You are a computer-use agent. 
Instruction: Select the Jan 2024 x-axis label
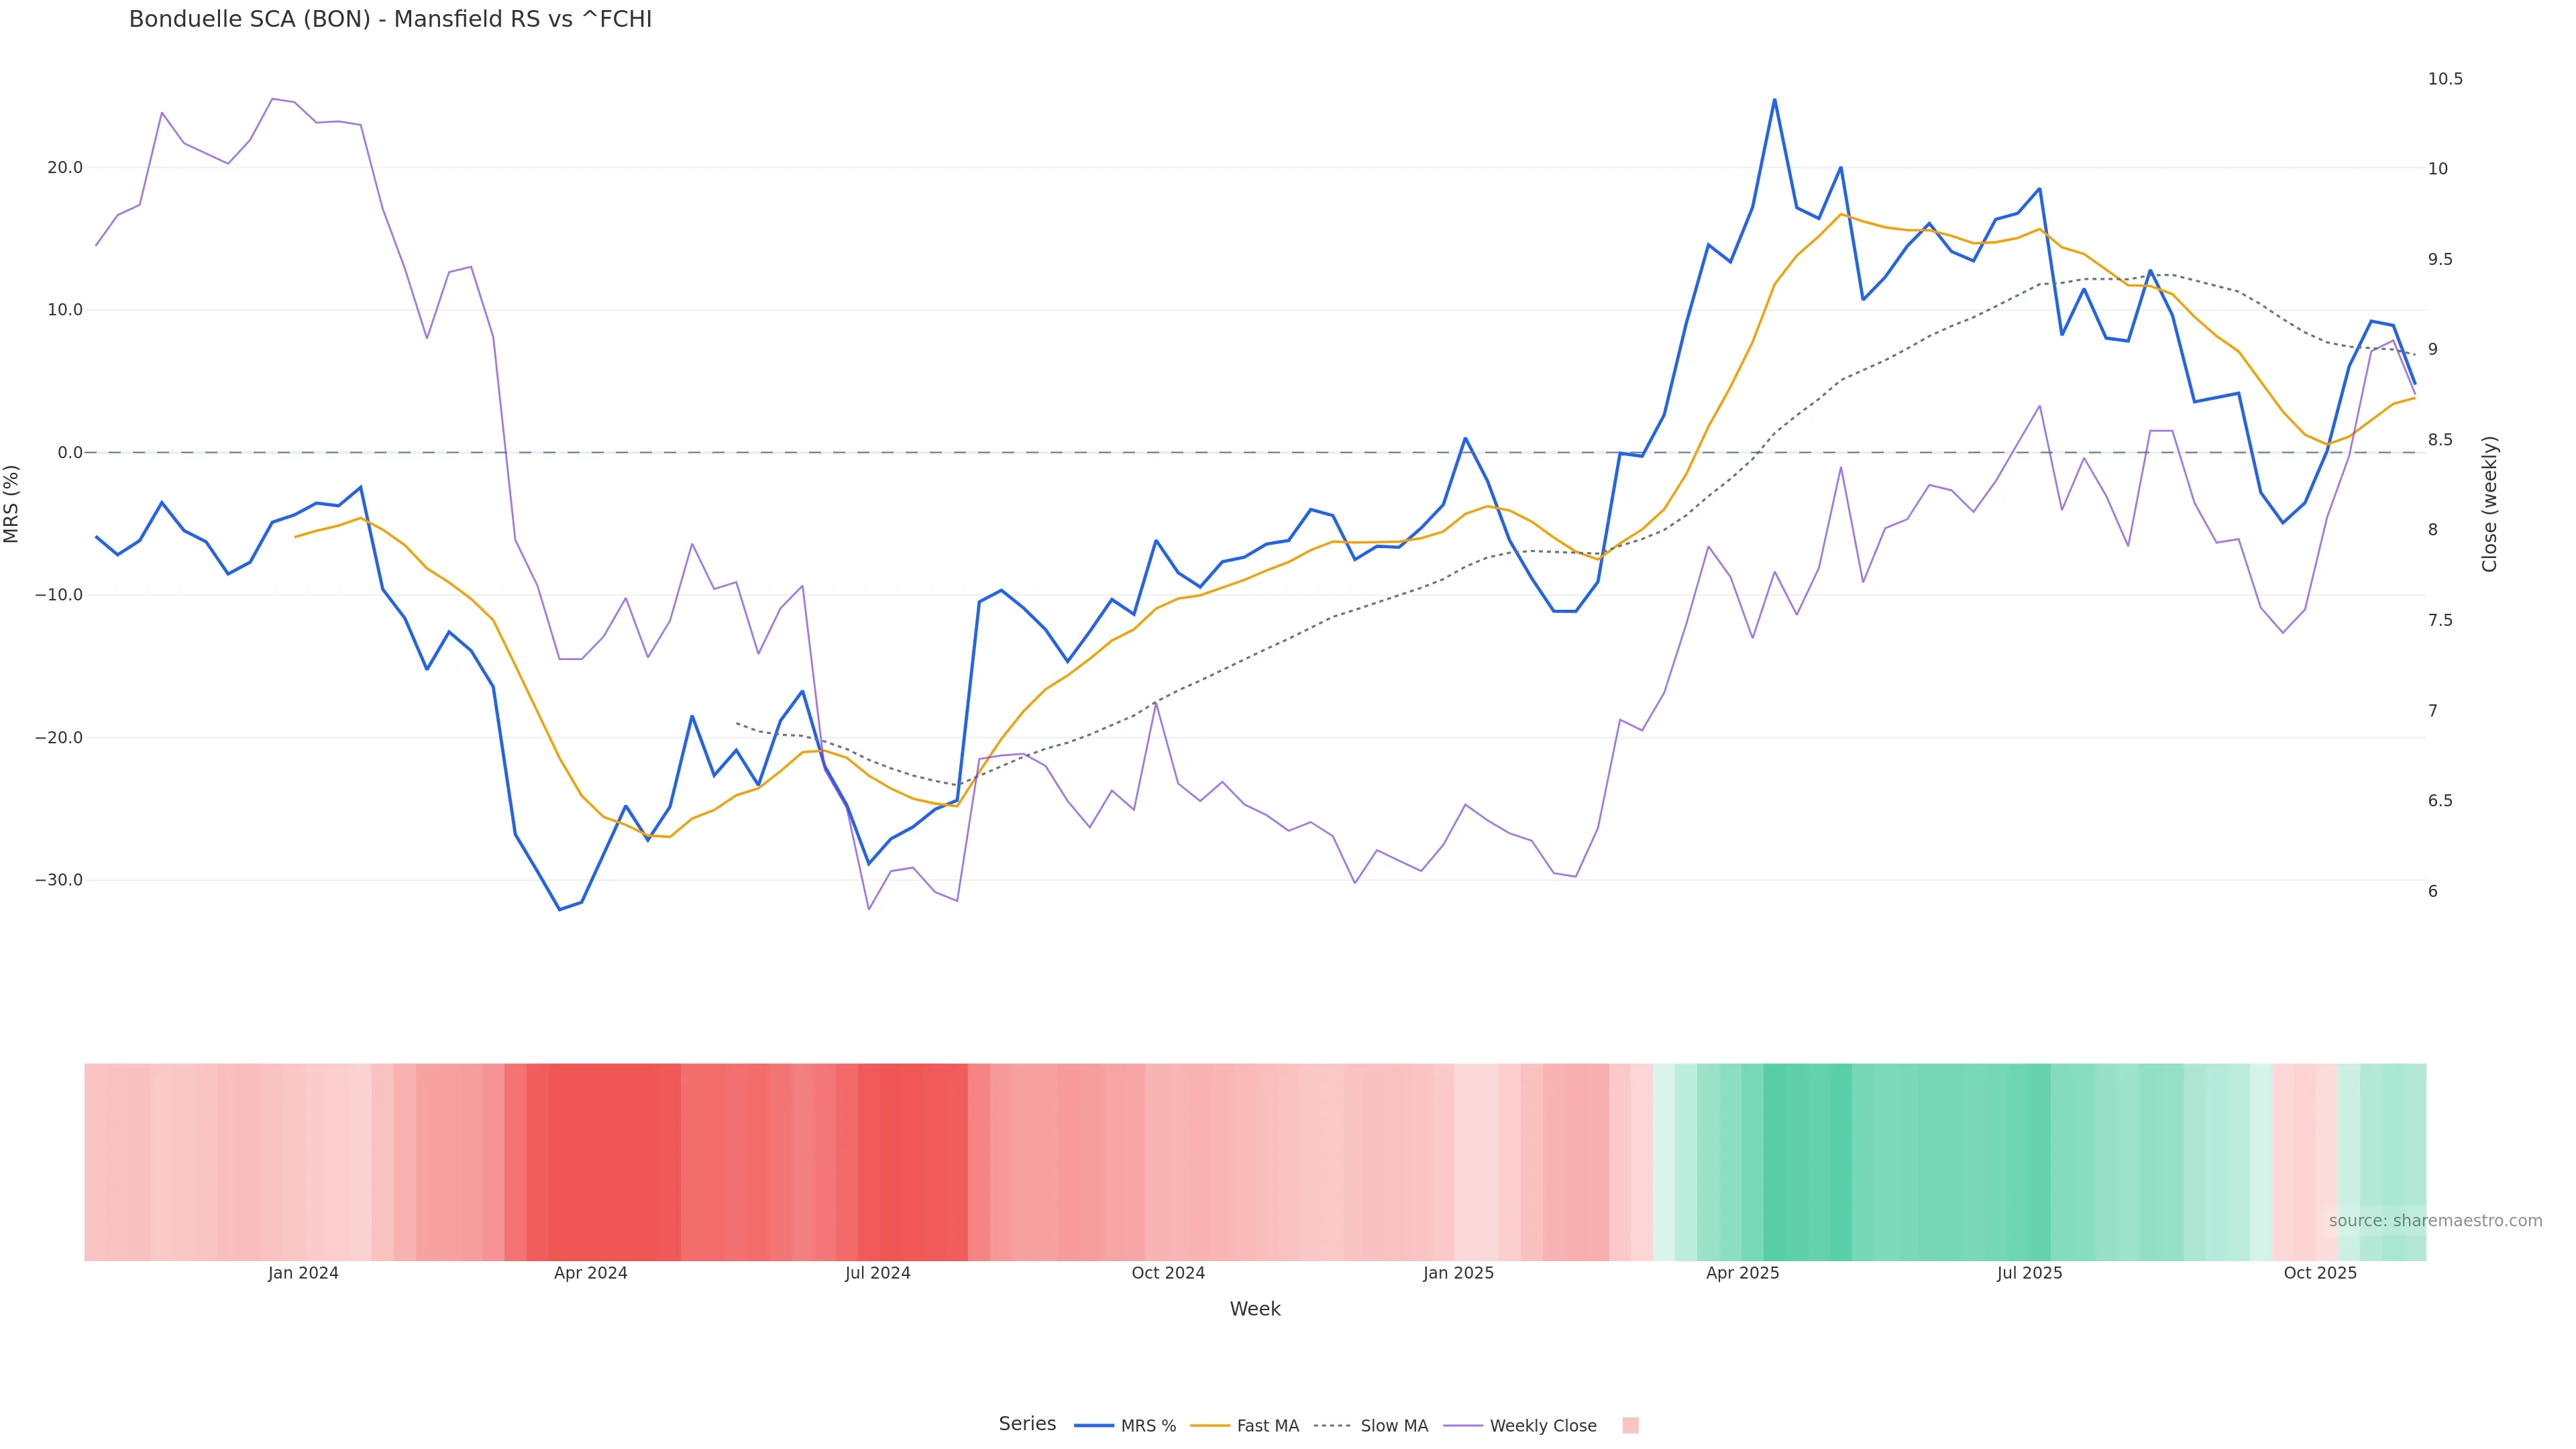pos(303,1273)
